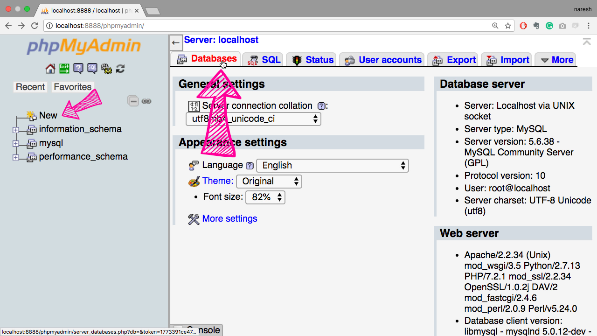Select the information_schema database
The image size is (597, 336).
[x=80, y=129]
